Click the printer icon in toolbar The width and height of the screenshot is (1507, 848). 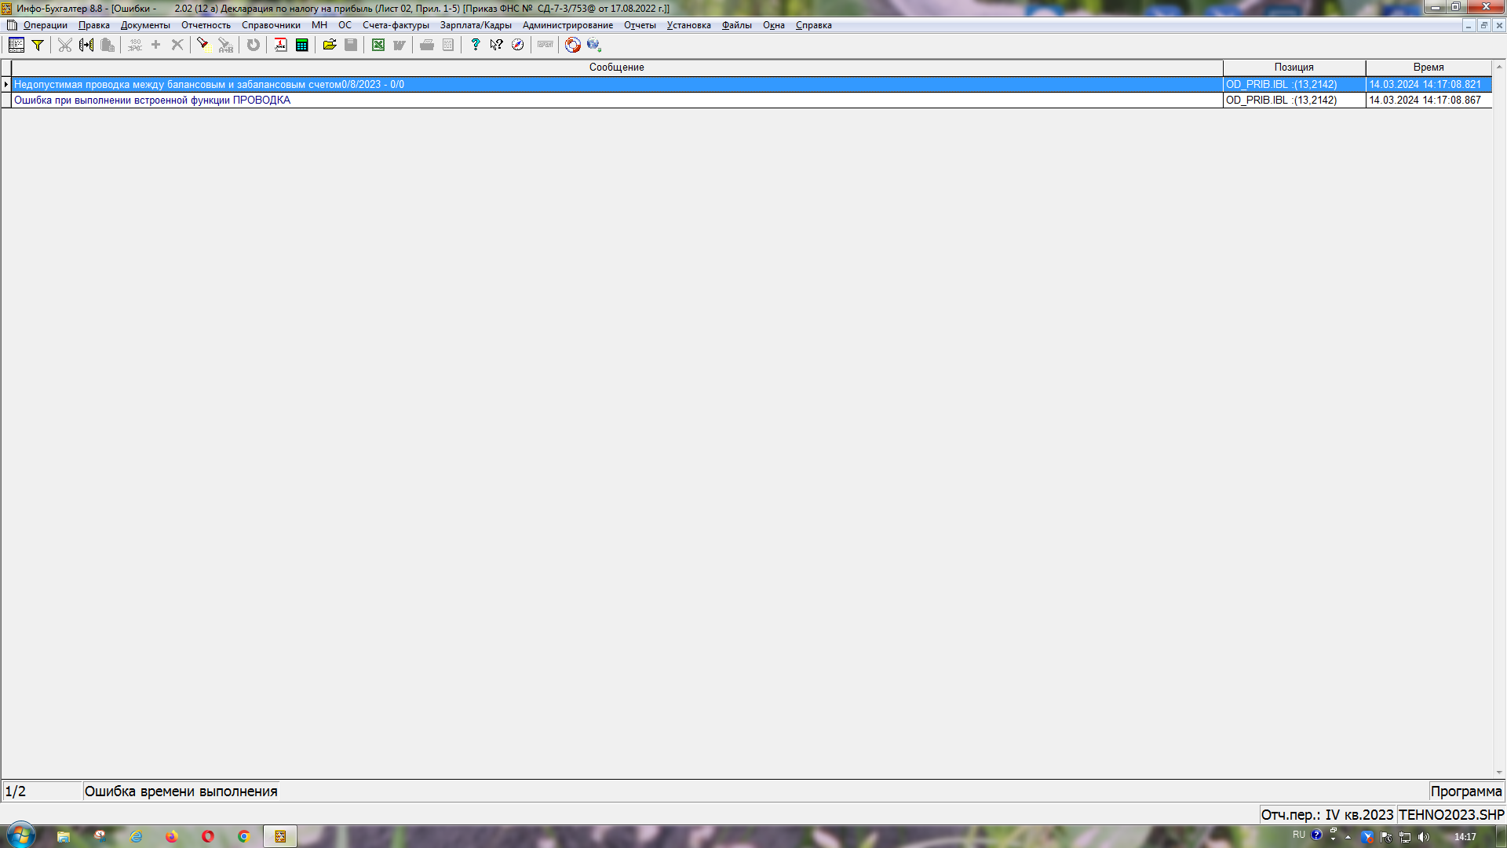point(427,45)
